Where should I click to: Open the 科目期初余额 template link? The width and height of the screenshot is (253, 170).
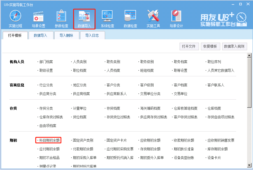click(x=49, y=140)
